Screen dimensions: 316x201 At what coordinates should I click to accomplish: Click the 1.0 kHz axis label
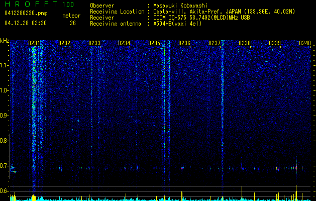click(x=5, y=90)
